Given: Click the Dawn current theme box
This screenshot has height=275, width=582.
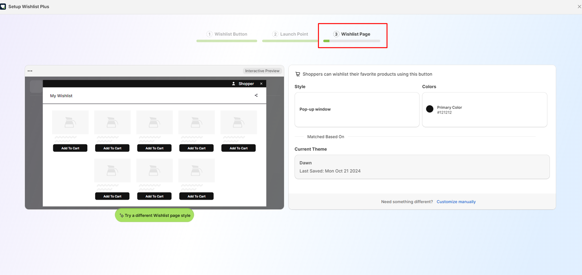Looking at the screenshot, I should coord(422,167).
